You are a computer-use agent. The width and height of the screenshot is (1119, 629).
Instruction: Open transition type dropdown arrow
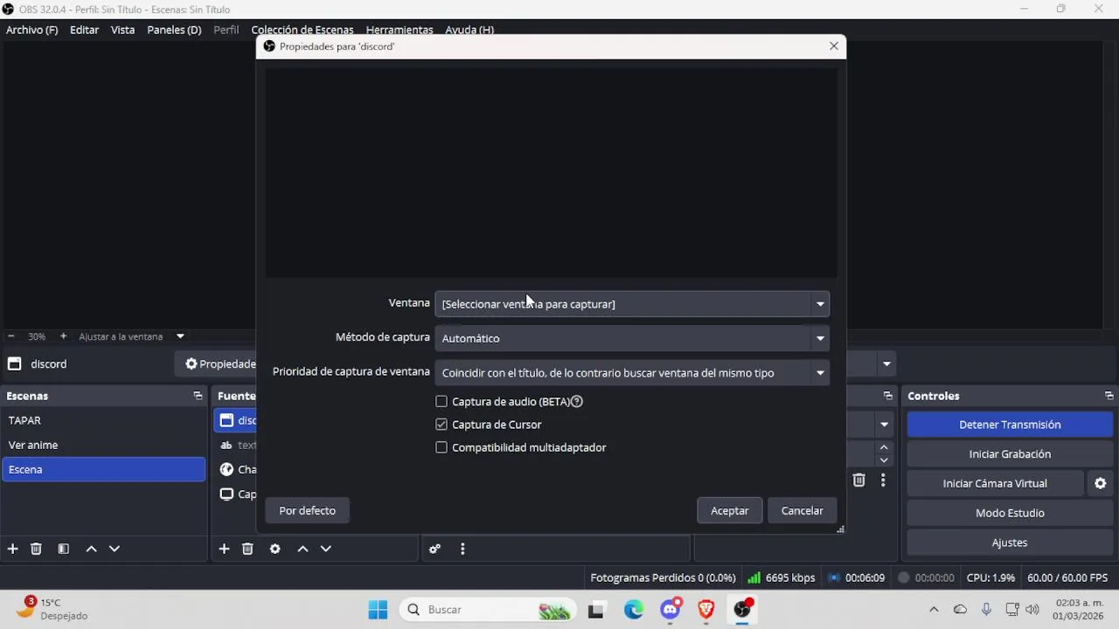pos(884,425)
